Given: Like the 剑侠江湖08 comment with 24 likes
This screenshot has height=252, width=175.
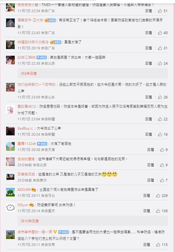Looking at the screenshot, I should tap(163, 63).
